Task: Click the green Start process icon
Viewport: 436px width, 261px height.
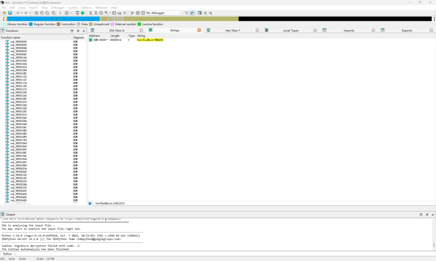Action: pyautogui.click(x=82, y=13)
